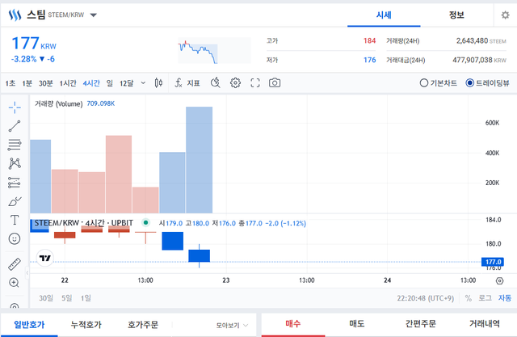
Task: Set interval to 1분
Action: point(27,83)
